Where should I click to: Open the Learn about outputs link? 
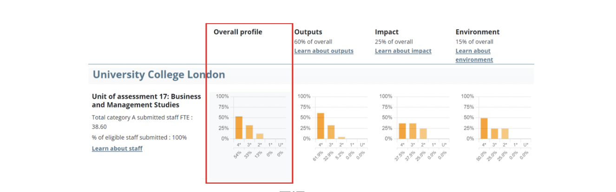323,51
